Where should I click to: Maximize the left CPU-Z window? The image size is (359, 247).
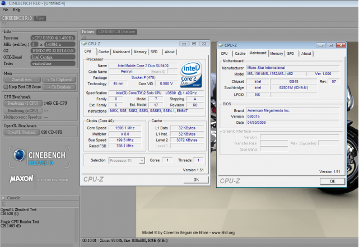tap(194, 44)
